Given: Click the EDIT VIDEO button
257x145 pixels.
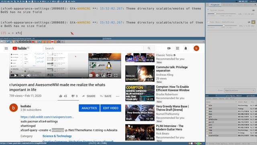Looking at the screenshot, I should point(111,108).
